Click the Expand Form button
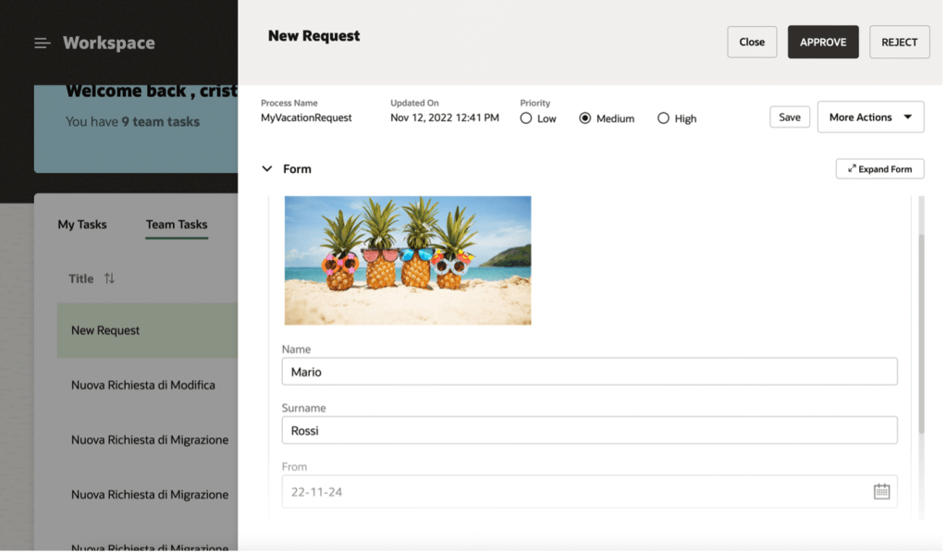Viewport: 946px width, 553px height. pos(879,169)
